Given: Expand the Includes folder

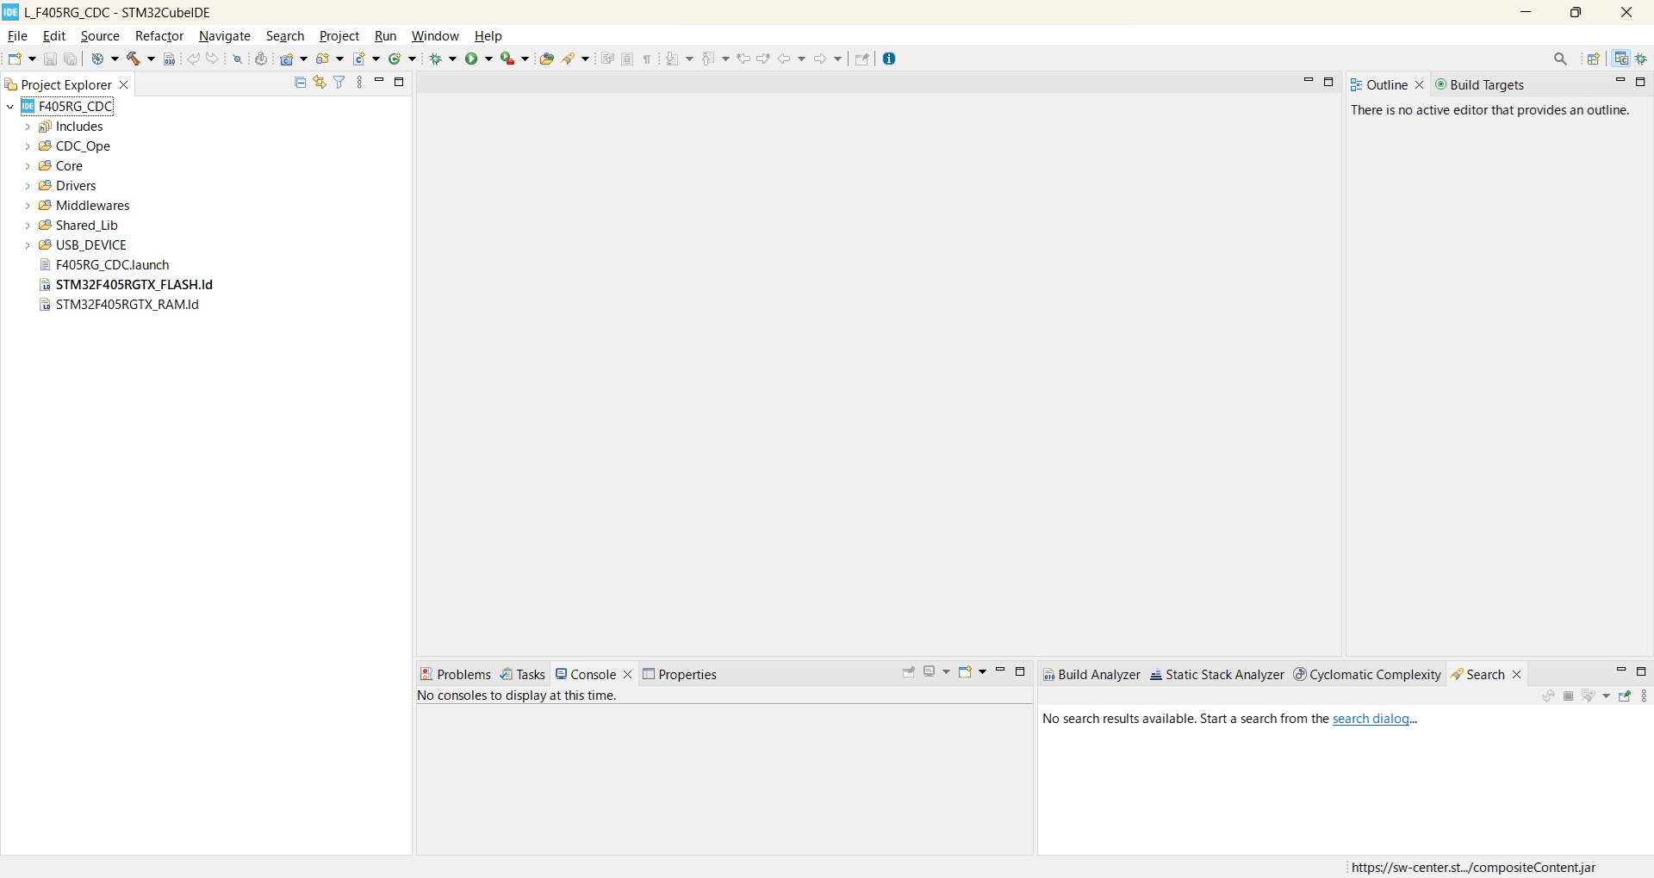Looking at the screenshot, I should click(28, 127).
